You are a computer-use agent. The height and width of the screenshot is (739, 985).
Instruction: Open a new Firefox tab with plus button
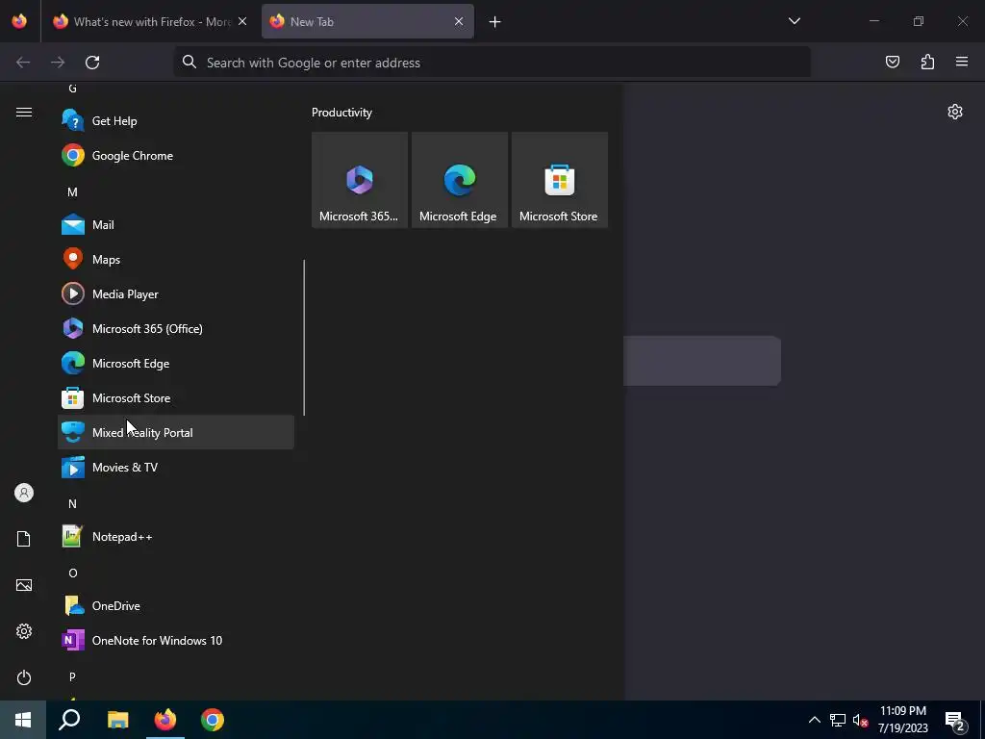(495, 22)
